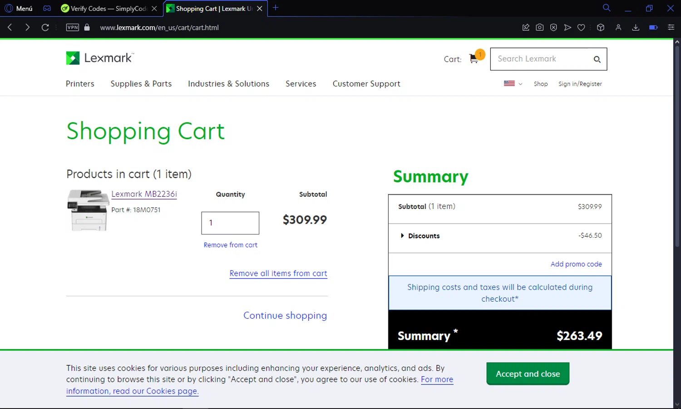Open the Opera Menú button
The width and height of the screenshot is (681, 409).
tap(19, 8)
